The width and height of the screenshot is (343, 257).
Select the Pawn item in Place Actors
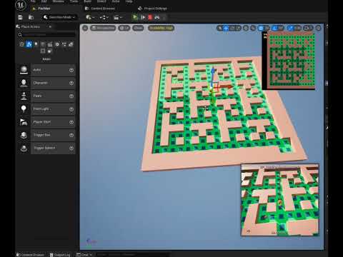(x=46, y=96)
